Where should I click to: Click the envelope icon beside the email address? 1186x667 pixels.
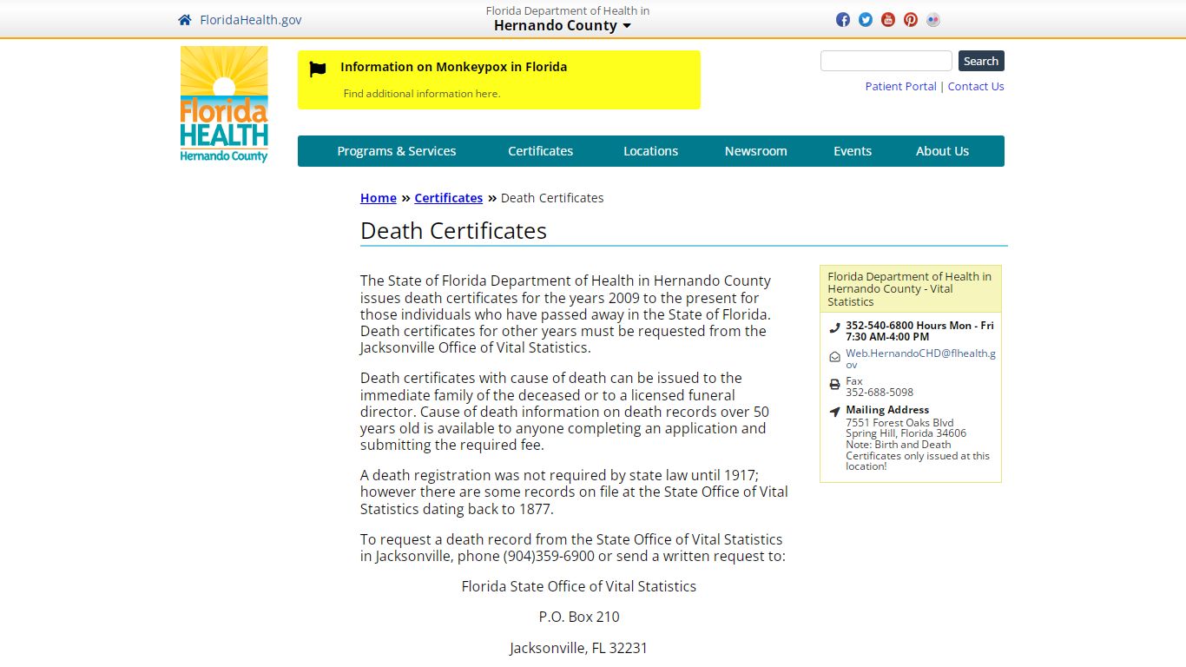click(x=834, y=357)
